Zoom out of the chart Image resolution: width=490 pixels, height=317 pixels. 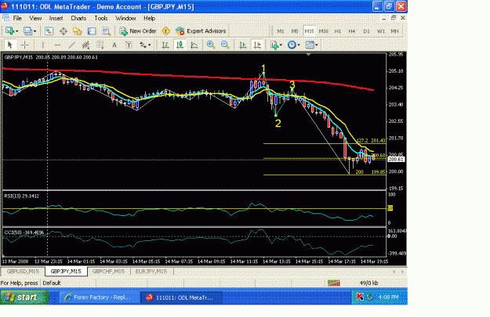coord(225,45)
